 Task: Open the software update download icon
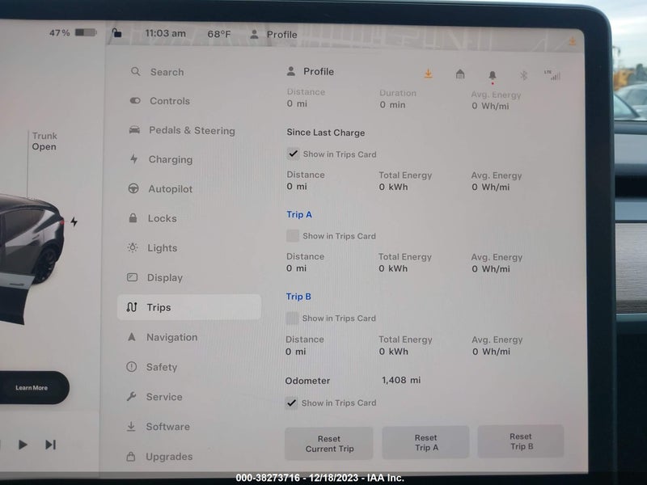tap(429, 74)
